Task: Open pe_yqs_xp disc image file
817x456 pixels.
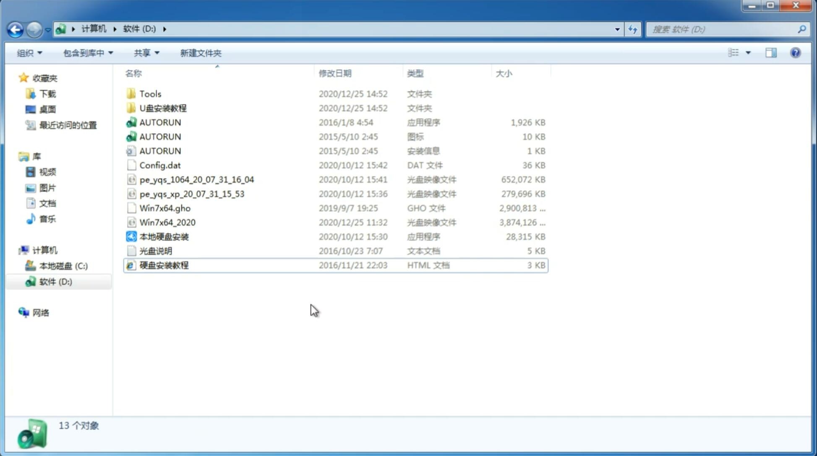Action: [192, 194]
